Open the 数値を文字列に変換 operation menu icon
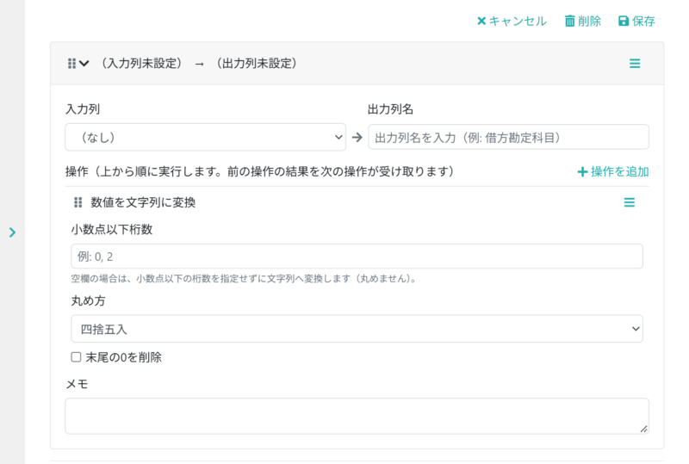This screenshot has width=689, height=464. (630, 202)
